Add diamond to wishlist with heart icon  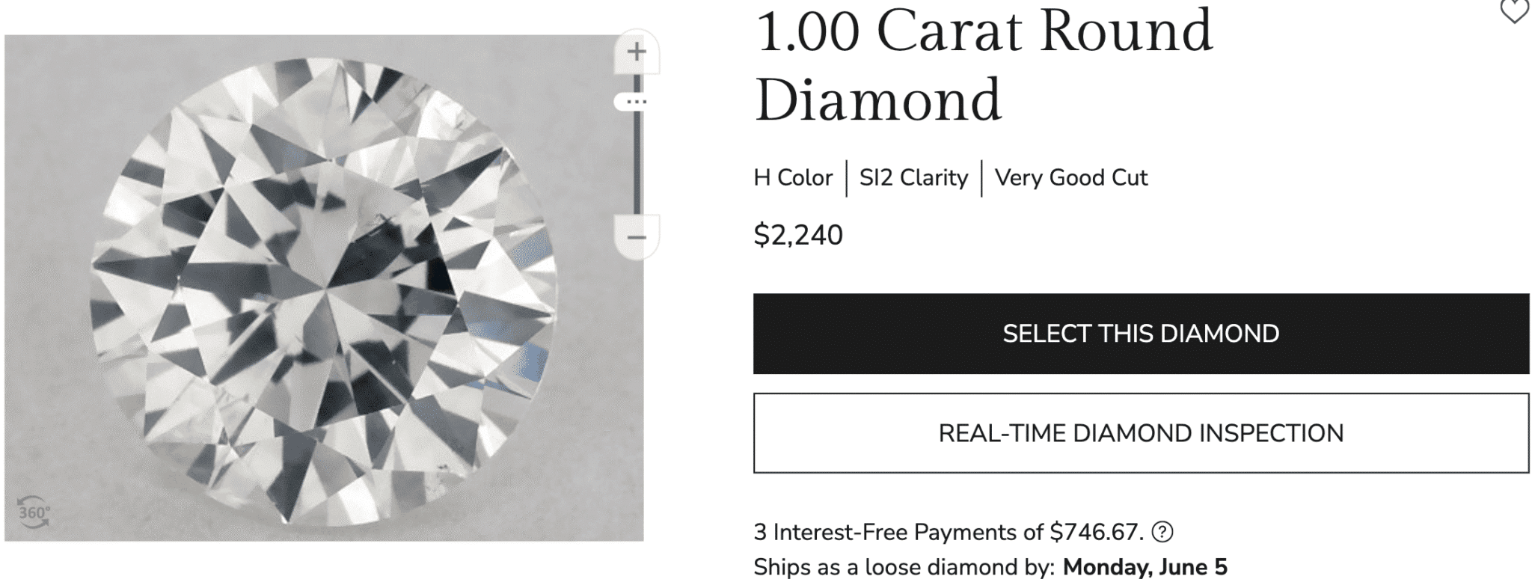point(1515,11)
